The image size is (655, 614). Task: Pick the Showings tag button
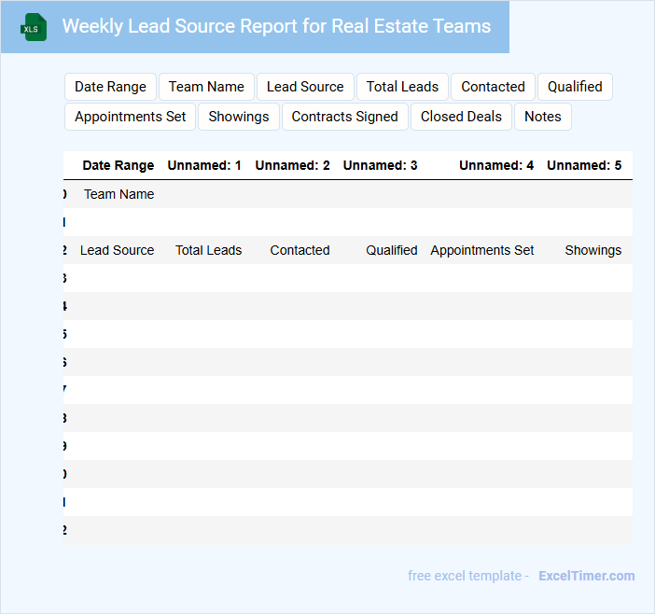click(x=239, y=117)
